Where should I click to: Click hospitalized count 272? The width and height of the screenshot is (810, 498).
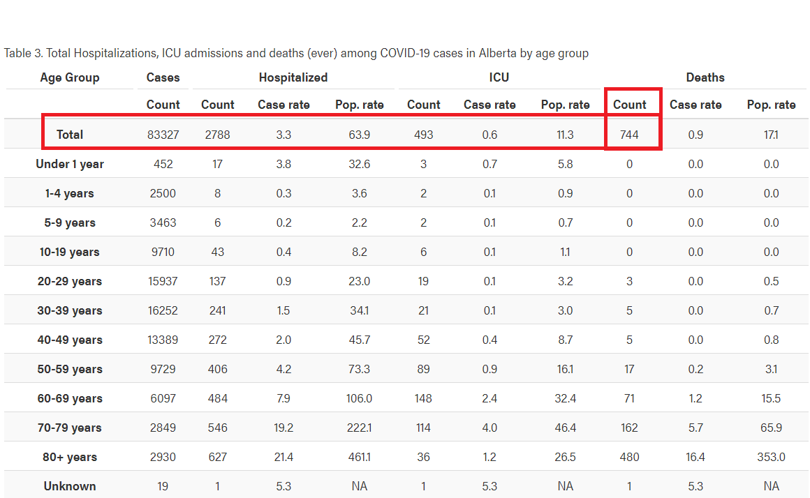217,340
